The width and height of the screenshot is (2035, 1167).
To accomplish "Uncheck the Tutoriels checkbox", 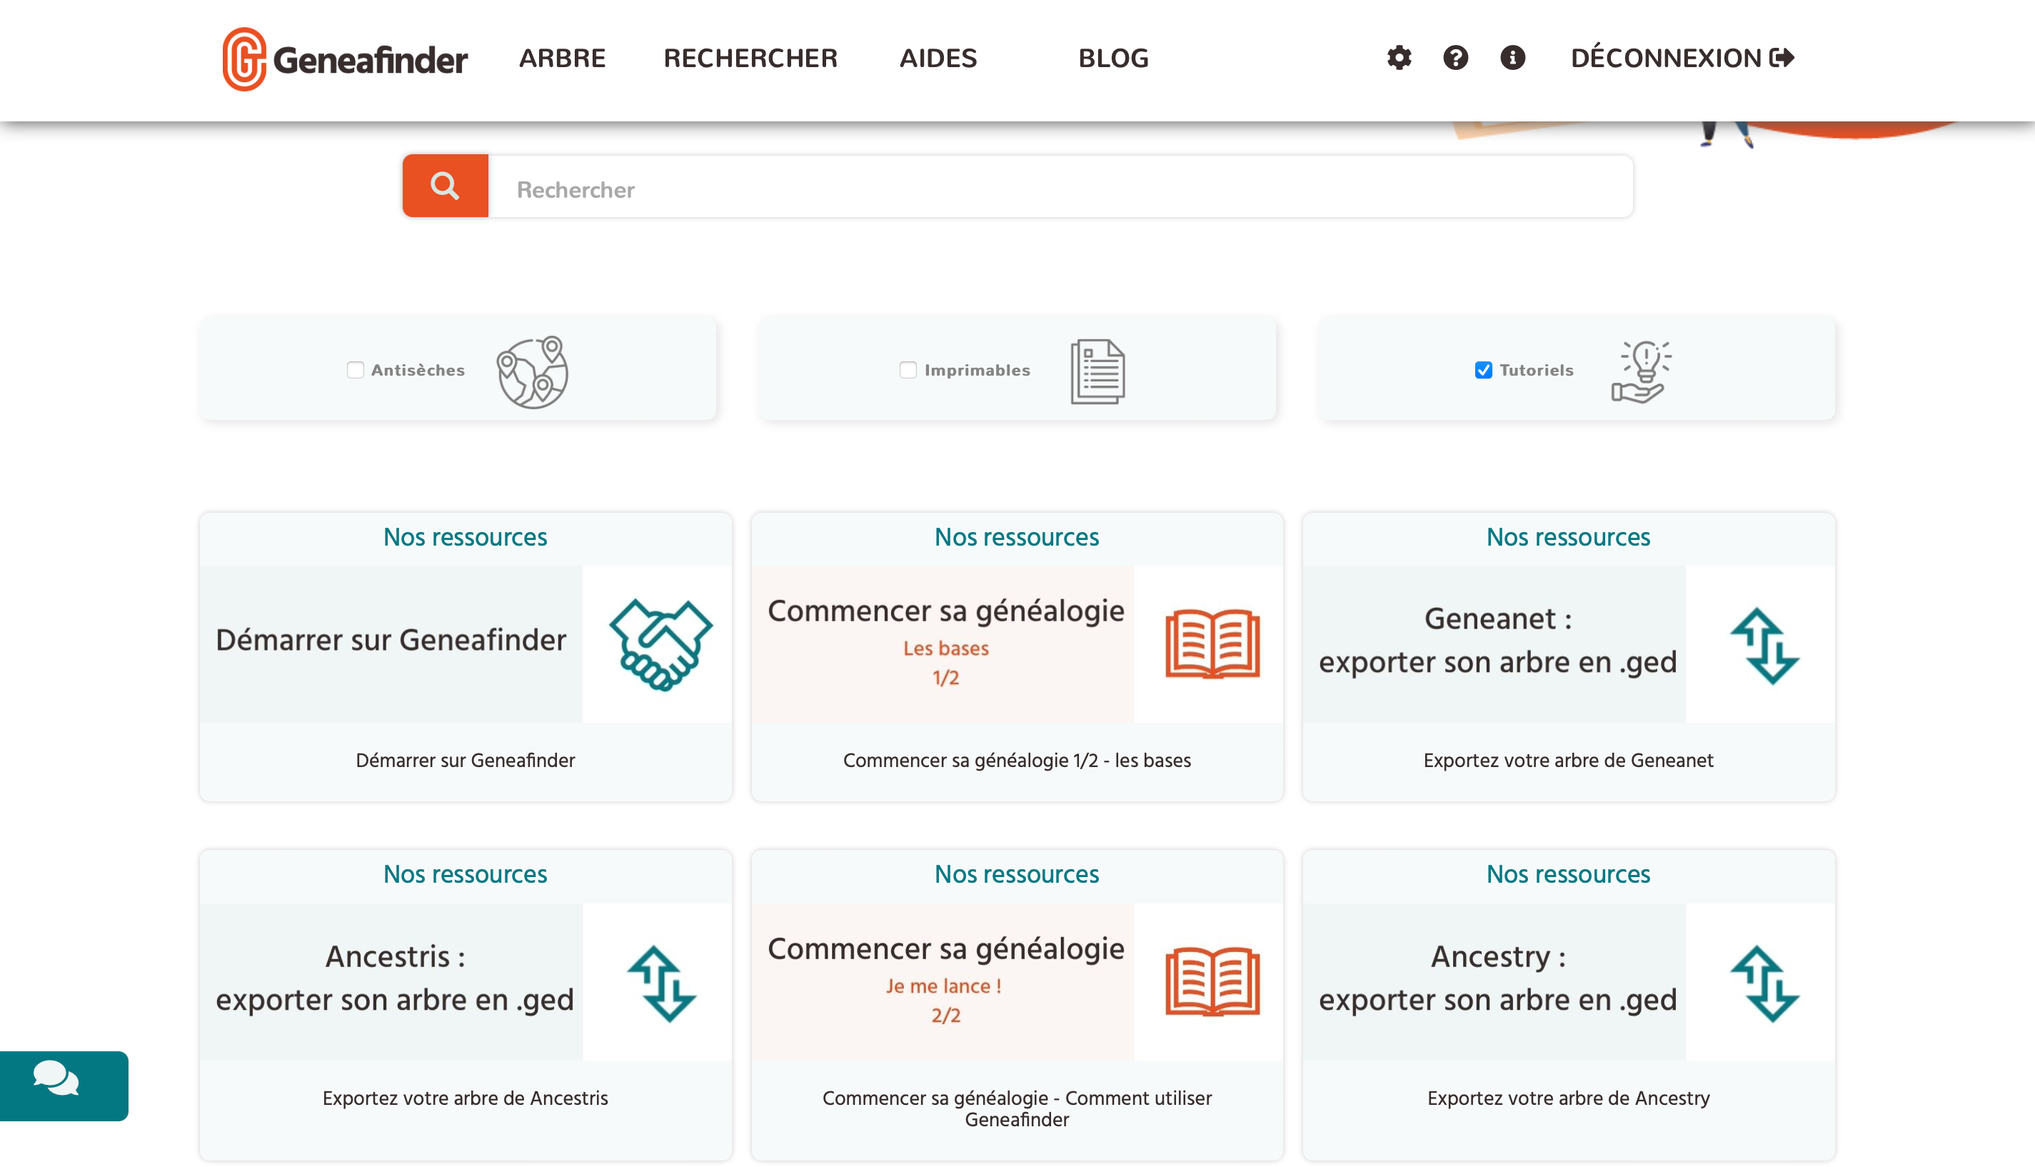I will (1484, 370).
